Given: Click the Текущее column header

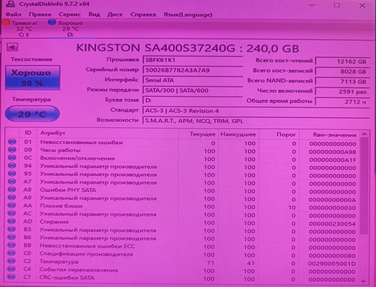Looking at the screenshot, I should [198, 134].
